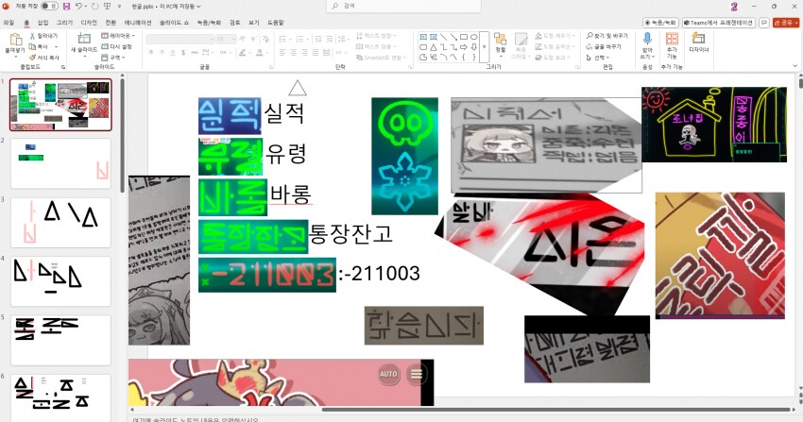Click the 받아쓰기 (Dictate) microphone icon

coord(647,40)
